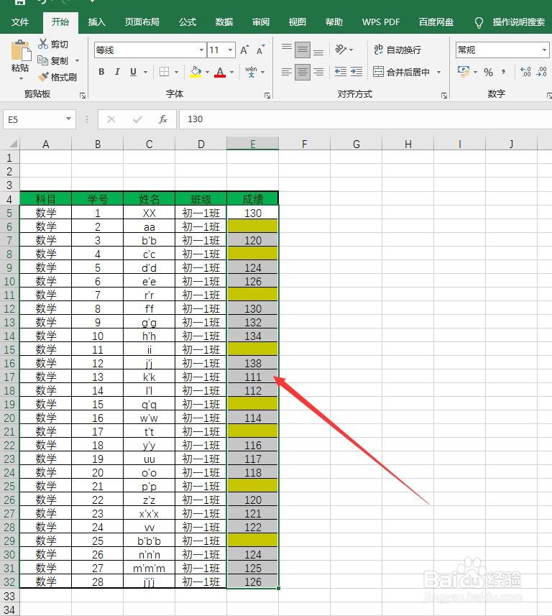Click the Paste clipboard icon
This screenshot has width=552, height=616.
pyautogui.click(x=20, y=50)
